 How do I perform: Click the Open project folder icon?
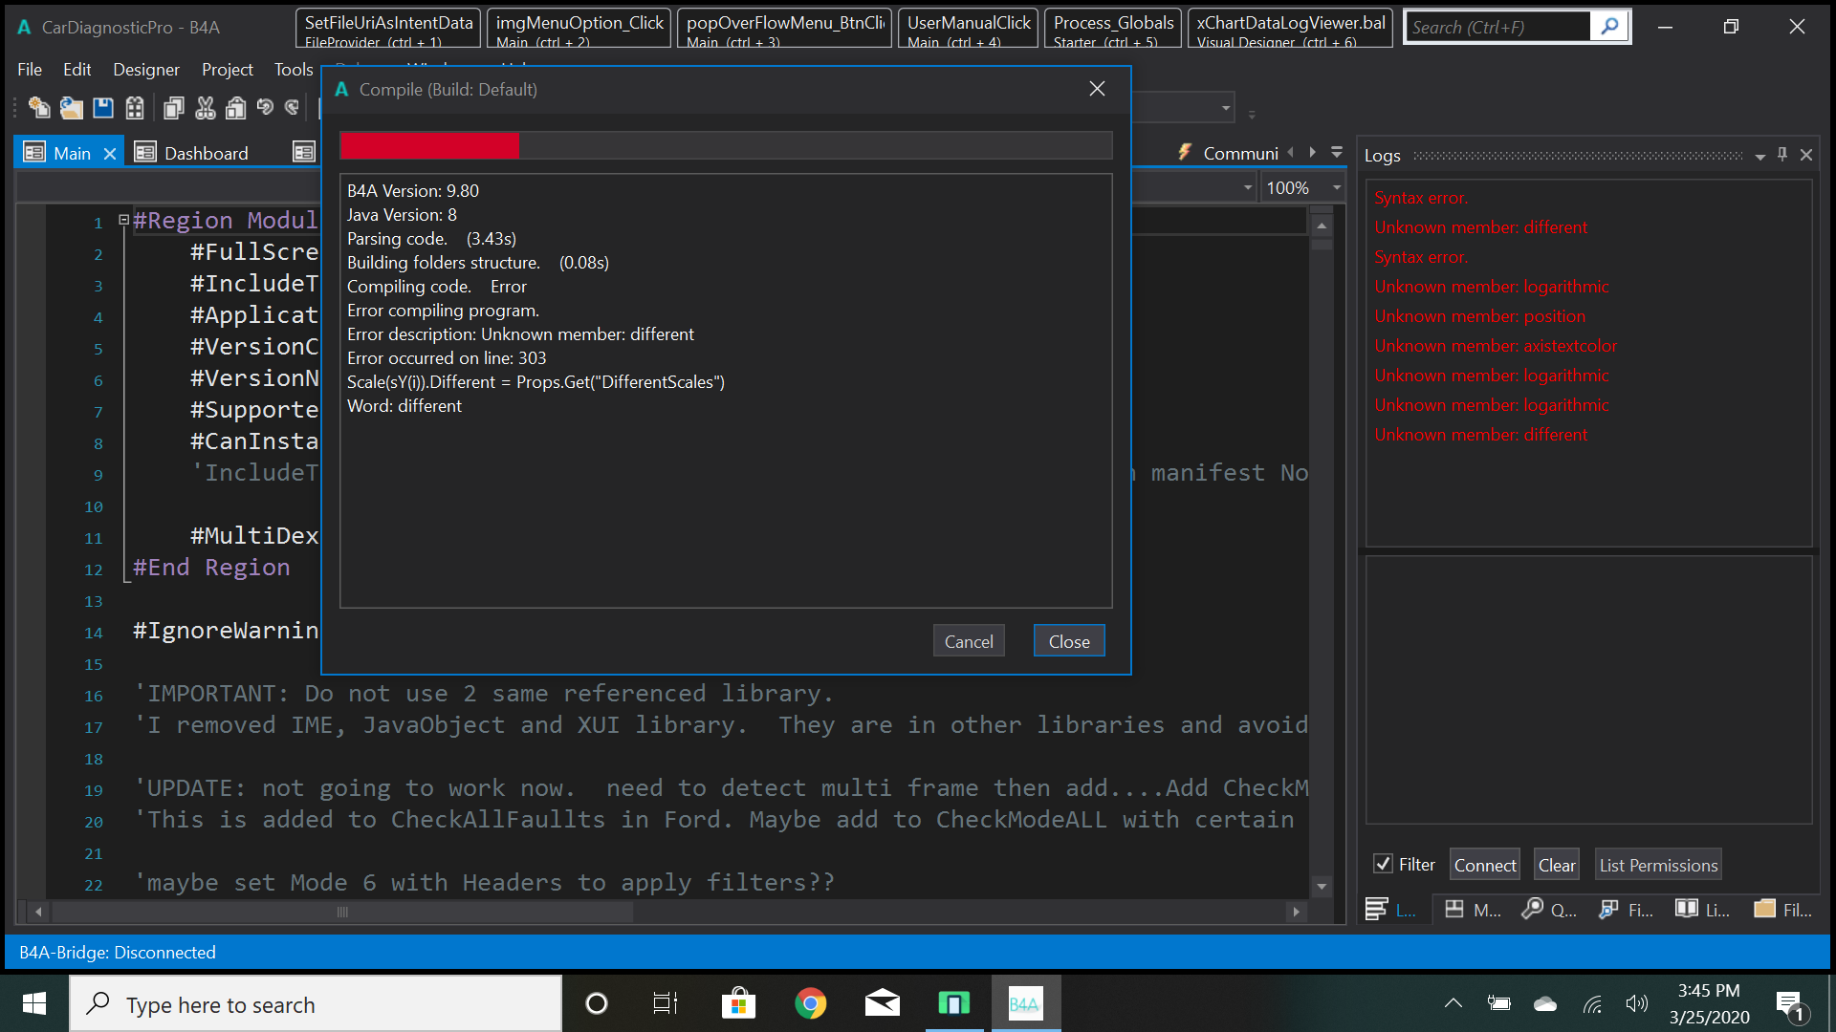(x=71, y=108)
